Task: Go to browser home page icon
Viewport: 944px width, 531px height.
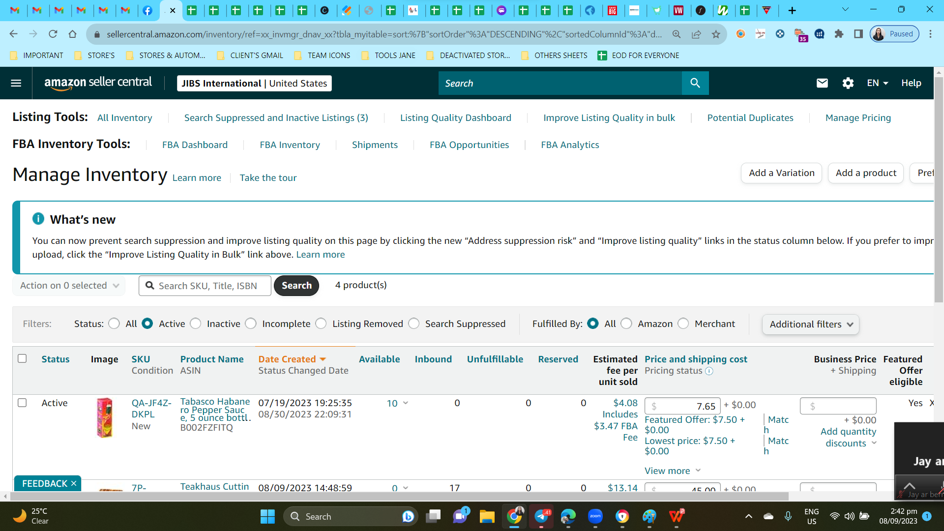Action: pos(73,34)
